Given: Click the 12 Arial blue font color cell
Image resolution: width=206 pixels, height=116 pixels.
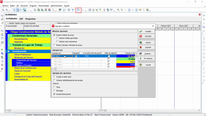Looking at the screenshot, I should [126, 56].
